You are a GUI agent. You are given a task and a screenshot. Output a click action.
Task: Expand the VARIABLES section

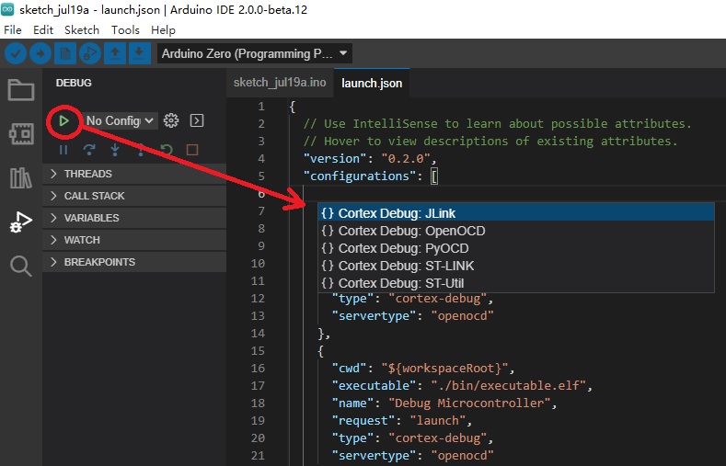tap(134, 218)
